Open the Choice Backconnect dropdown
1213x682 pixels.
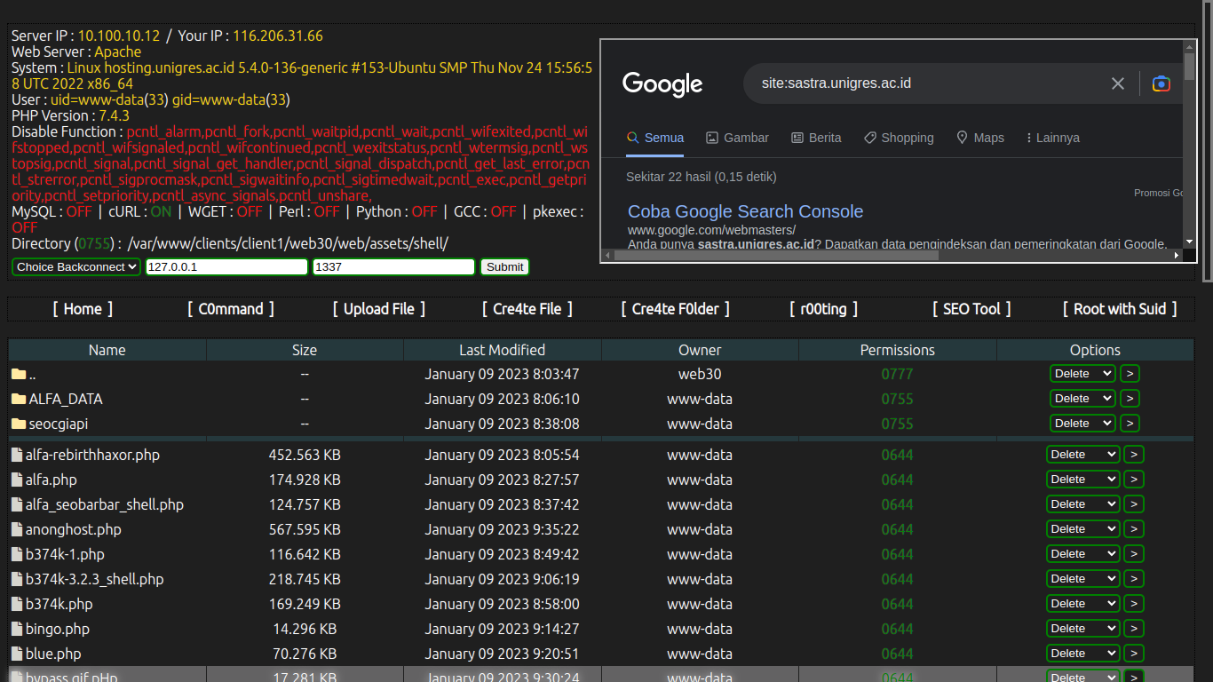pyautogui.click(x=76, y=266)
